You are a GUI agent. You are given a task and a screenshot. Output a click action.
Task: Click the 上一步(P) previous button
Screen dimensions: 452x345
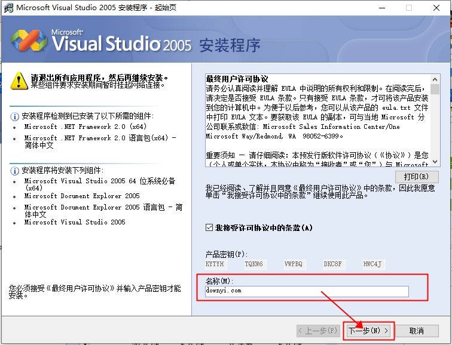(x=319, y=330)
